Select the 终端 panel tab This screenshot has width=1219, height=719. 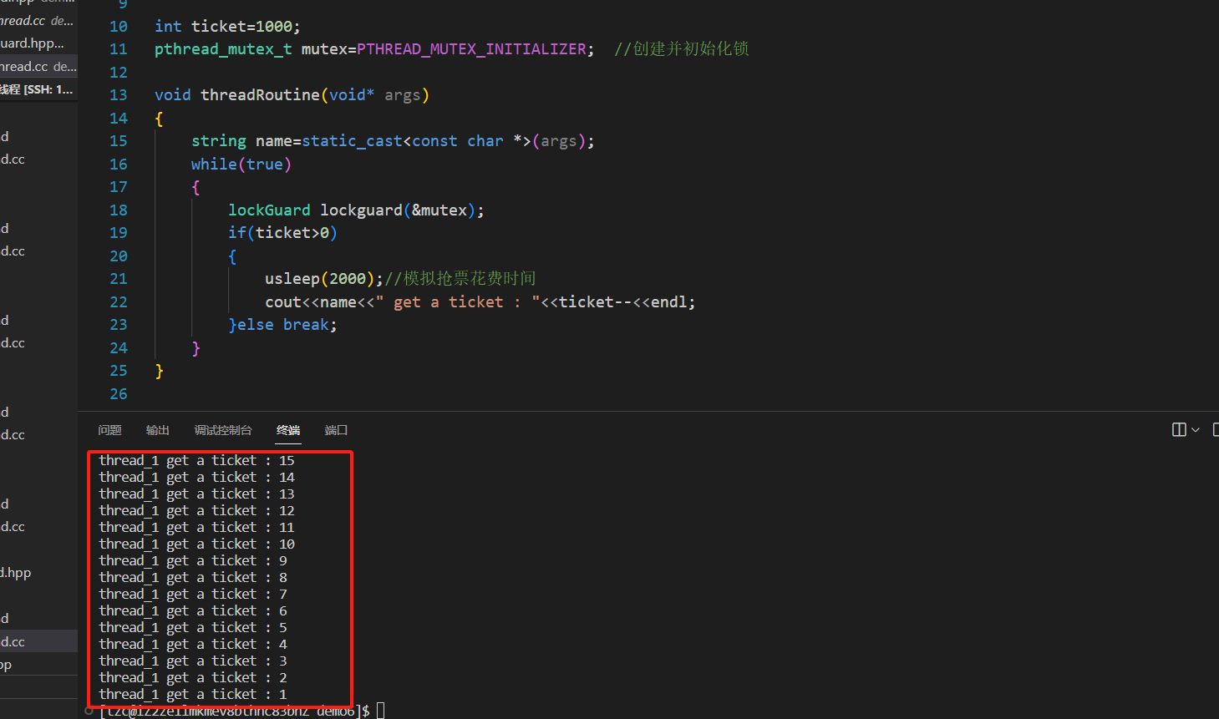click(x=288, y=430)
